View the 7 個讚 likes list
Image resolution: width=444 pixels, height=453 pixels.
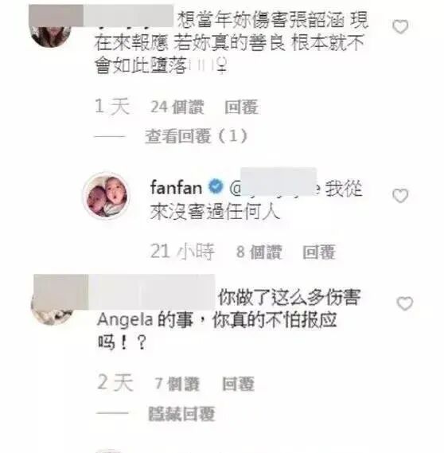click(177, 384)
